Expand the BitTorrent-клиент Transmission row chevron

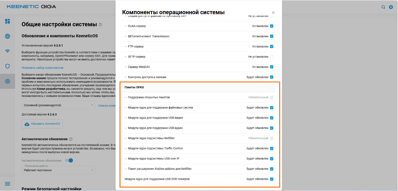[126, 36]
